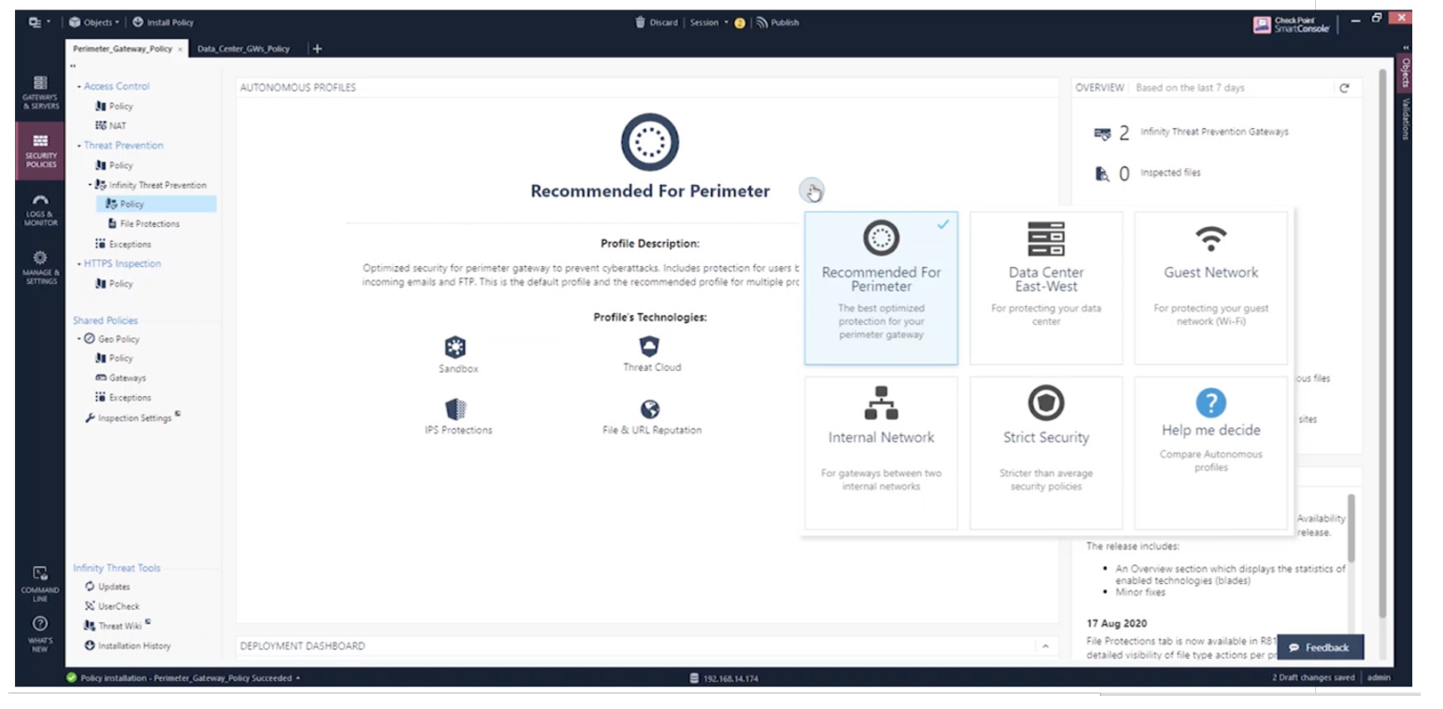Collapse the HTTPS Inspection section
The height and width of the screenshot is (709, 1443).
(x=78, y=263)
